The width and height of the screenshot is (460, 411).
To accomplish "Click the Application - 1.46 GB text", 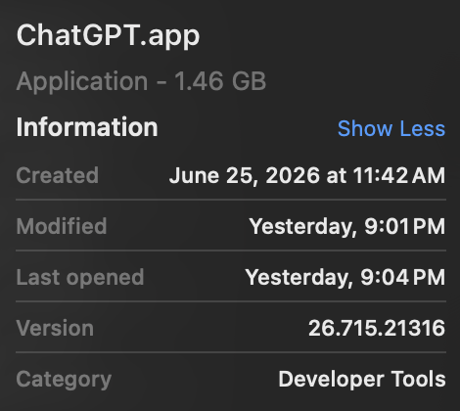I will click(x=141, y=81).
